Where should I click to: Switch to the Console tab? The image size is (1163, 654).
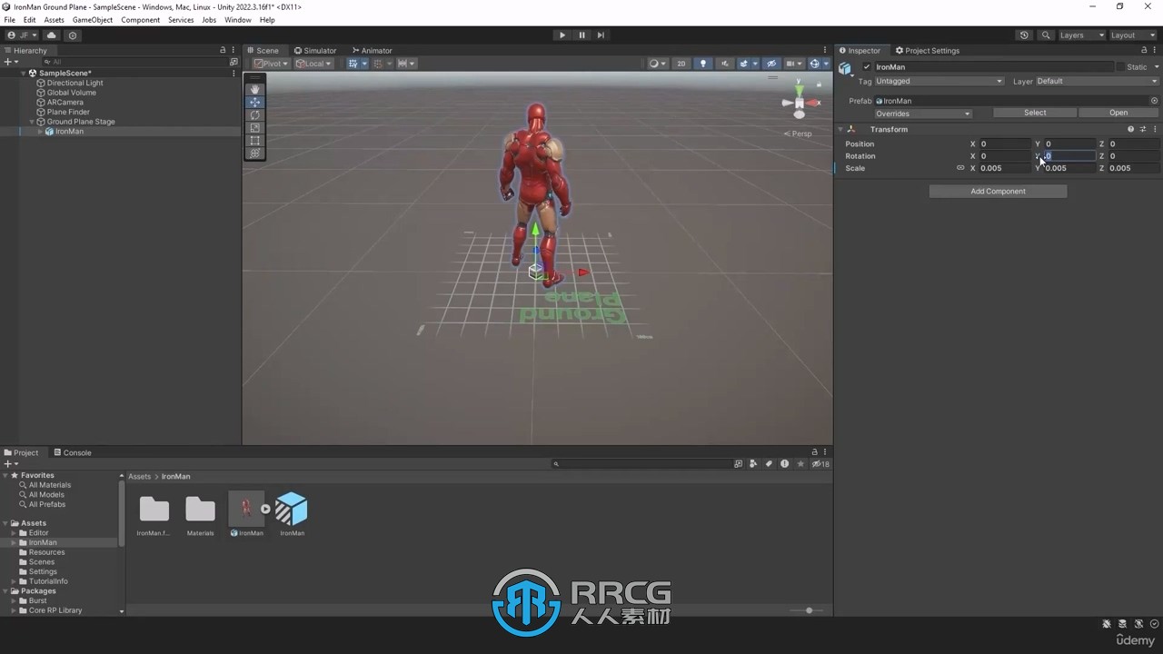click(x=73, y=452)
